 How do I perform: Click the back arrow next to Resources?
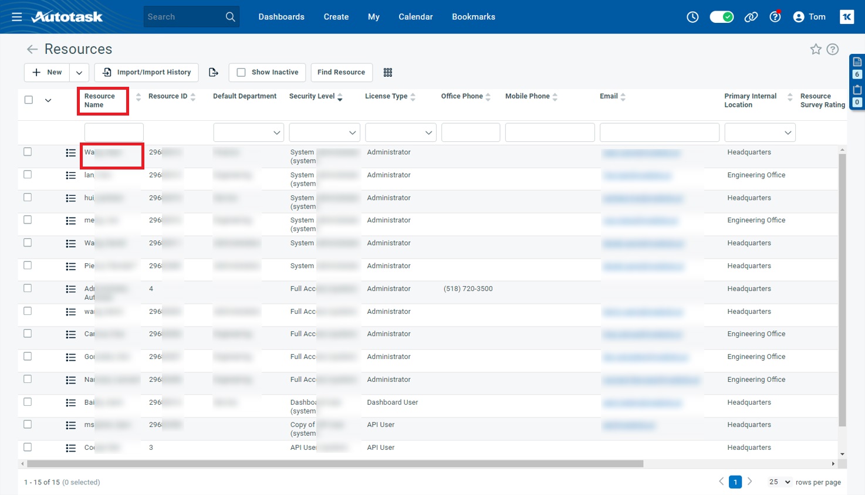pyautogui.click(x=32, y=49)
